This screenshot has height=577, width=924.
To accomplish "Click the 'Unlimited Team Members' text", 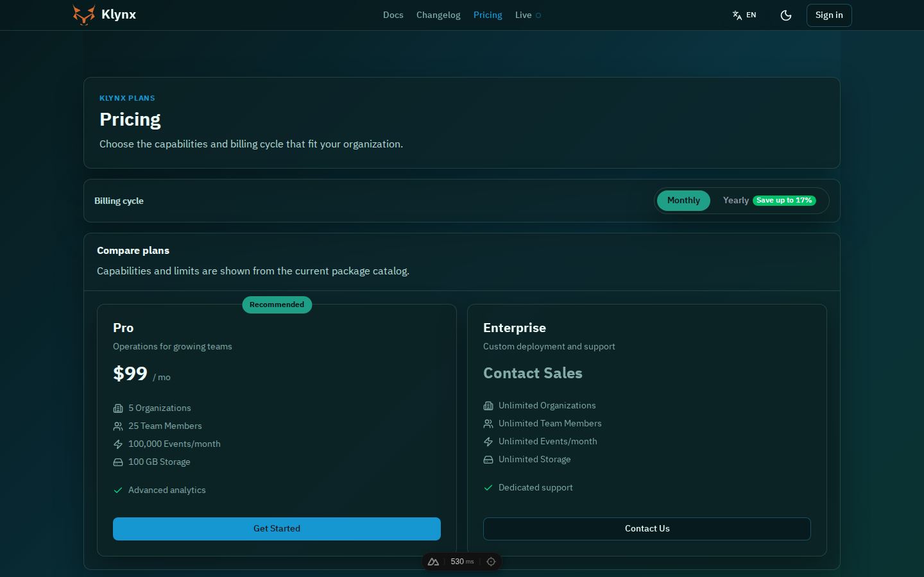I will (550, 424).
